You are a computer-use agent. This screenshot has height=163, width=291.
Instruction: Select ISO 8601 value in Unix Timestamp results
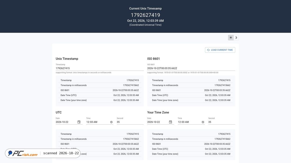pyautogui.click(x=126, y=90)
